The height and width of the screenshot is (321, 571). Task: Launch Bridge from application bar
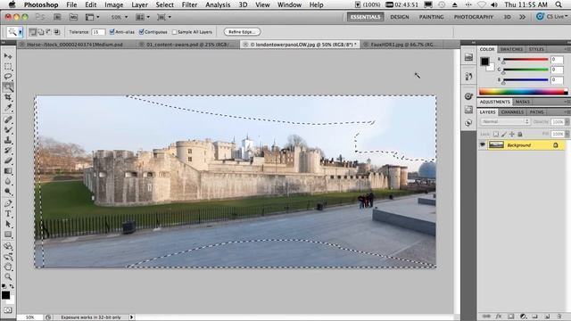pyautogui.click(x=57, y=17)
